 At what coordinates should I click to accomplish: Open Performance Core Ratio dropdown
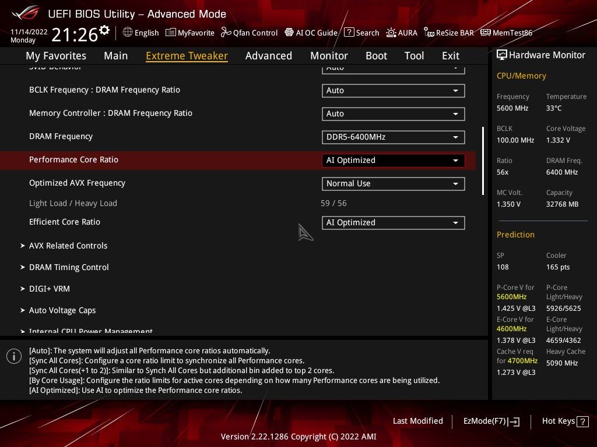coord(394,161)
